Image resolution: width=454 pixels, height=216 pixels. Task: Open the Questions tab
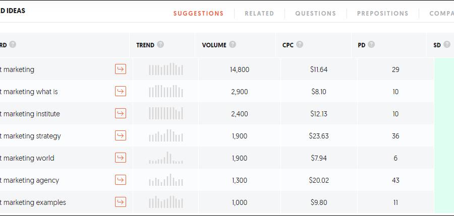315,14
